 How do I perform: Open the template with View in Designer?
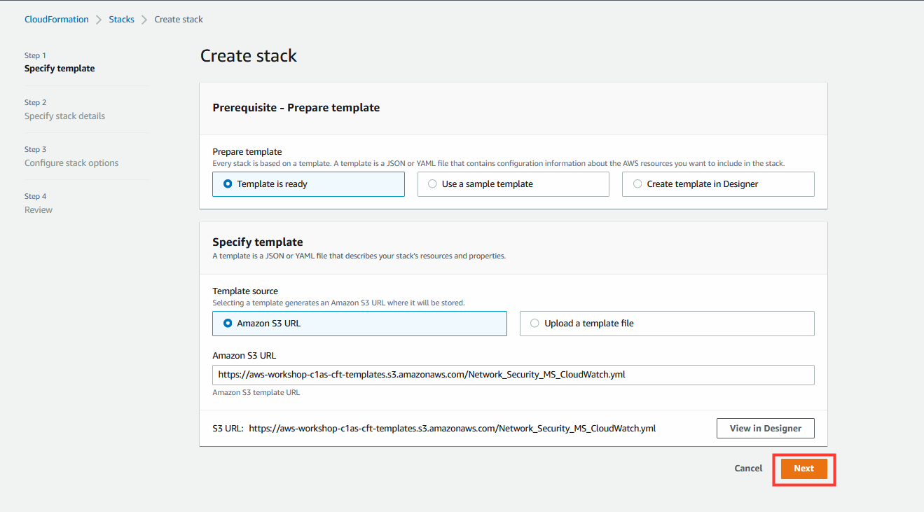pos(765,429)
